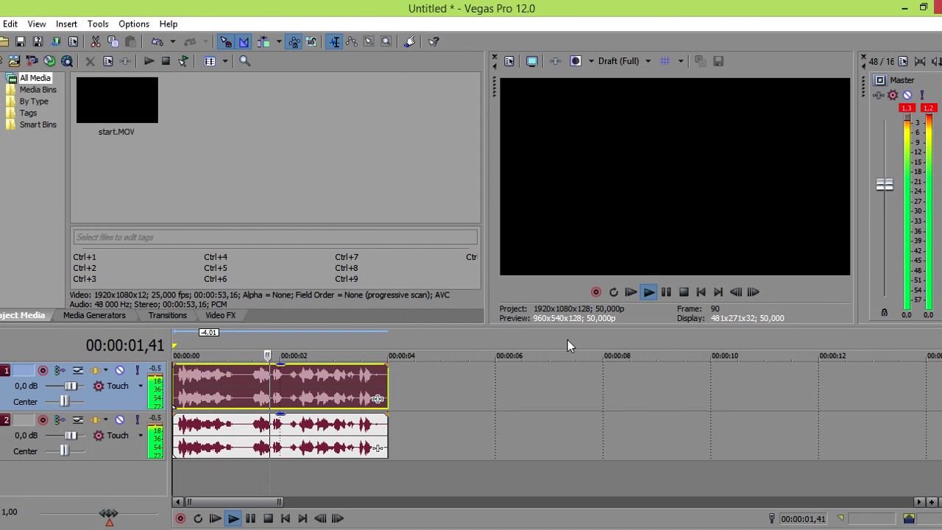Click the Preview on external monitor icon
The image size is (942, 530).
pyautogui.click(x=532, y=61)
